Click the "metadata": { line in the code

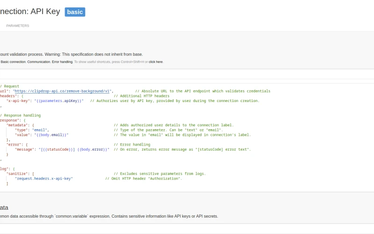(20, 125)
